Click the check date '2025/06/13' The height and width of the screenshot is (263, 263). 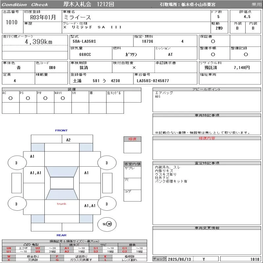coord(179,259)
